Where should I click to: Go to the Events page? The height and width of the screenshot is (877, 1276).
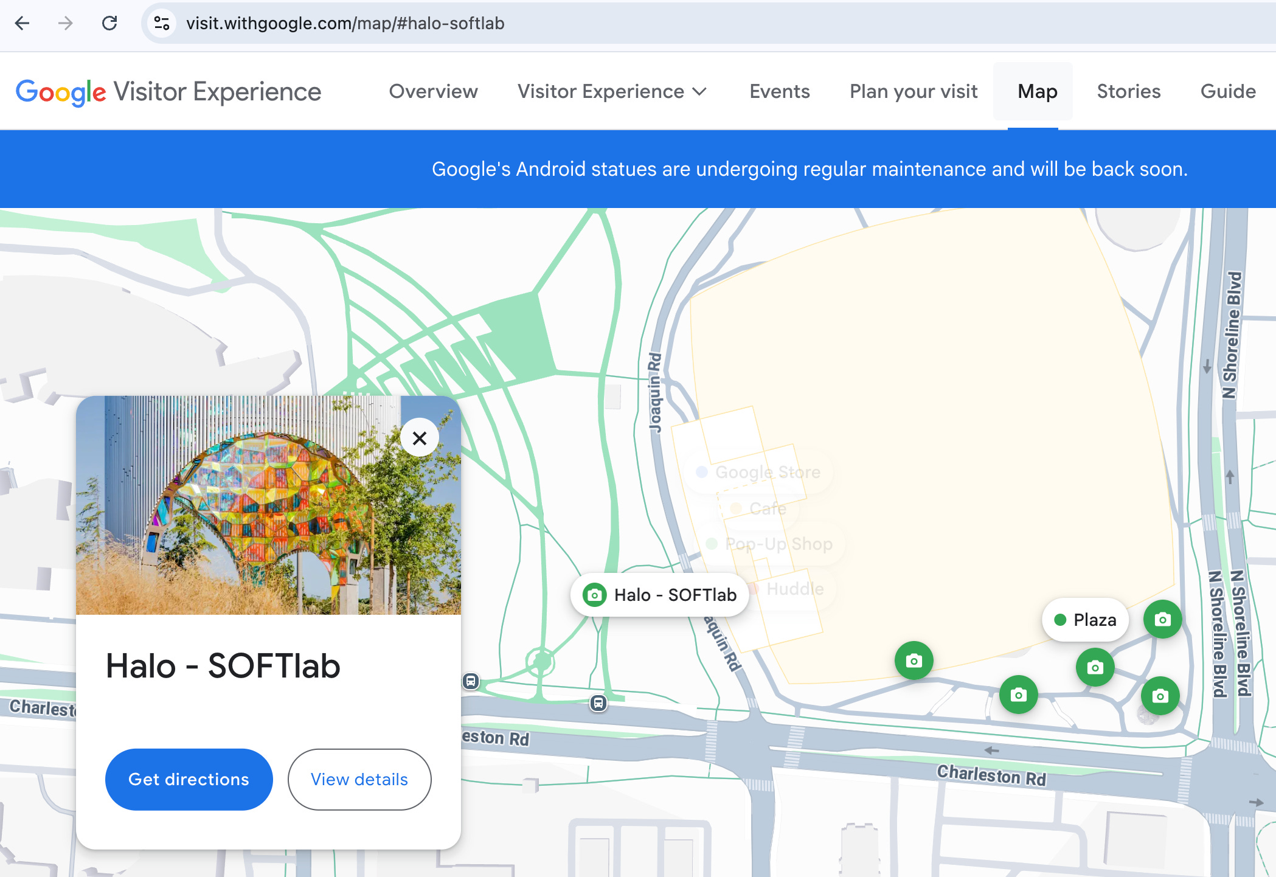(x=779, y=91)
